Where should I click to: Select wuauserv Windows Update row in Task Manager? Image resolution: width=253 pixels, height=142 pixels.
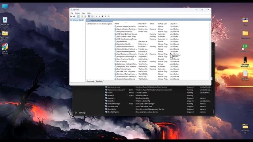[159, 98]
